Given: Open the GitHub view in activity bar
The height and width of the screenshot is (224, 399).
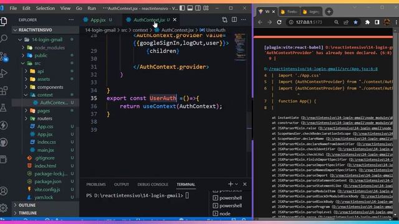Looking at the screenshot, I should (x=4, y=142).
